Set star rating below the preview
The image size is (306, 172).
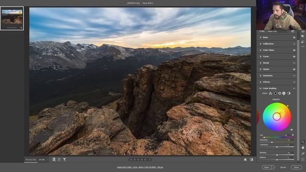140,160
